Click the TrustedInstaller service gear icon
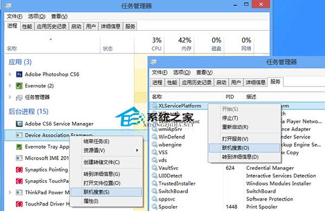The image size is (325, 211). [x=154, y=183]
